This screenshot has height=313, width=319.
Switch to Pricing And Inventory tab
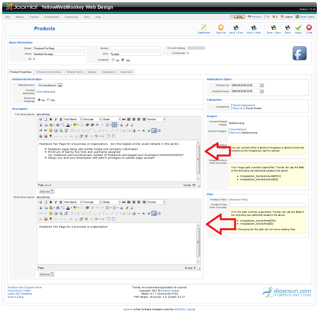49,72
